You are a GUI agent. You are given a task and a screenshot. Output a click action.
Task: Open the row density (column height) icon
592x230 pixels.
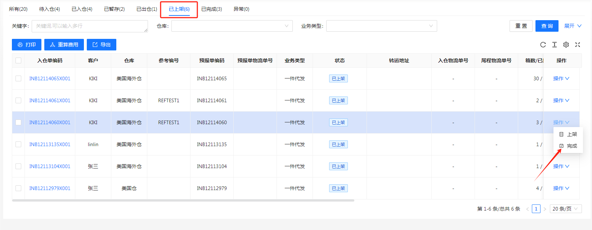coord(555,45)
